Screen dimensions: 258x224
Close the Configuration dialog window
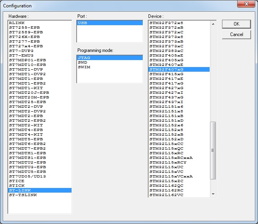[246, 4]
